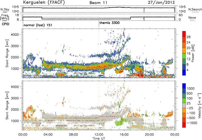Click the '-1000' velocity colorbar label
Viewport: 202px width, 140px height.
tap(192, 123)
